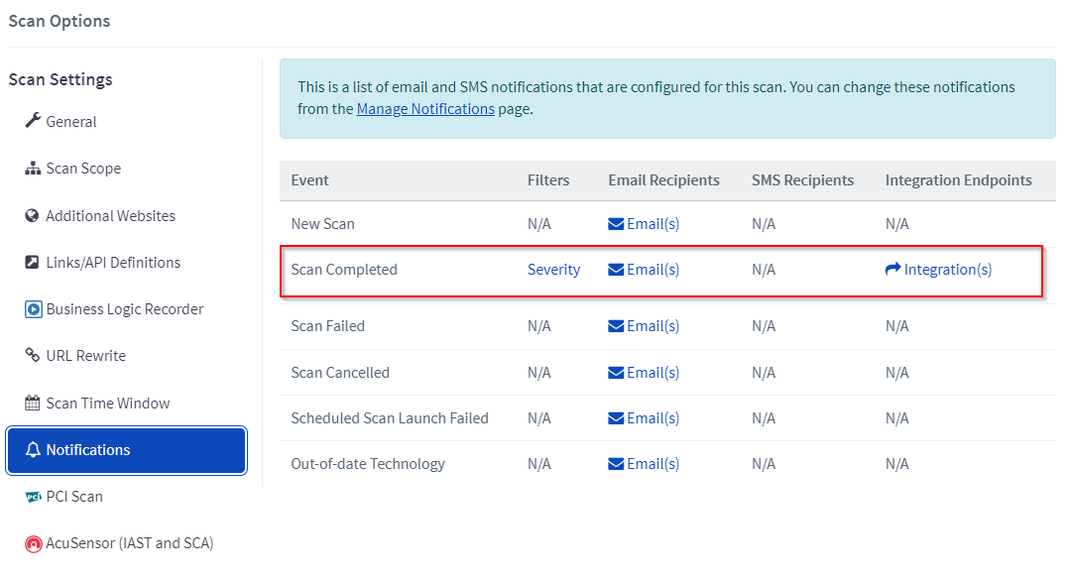The width and height of the screenshot is (1067, 580).
Task: Click the envelope icon in Scan Cancelled row
Action: (616, 373)
